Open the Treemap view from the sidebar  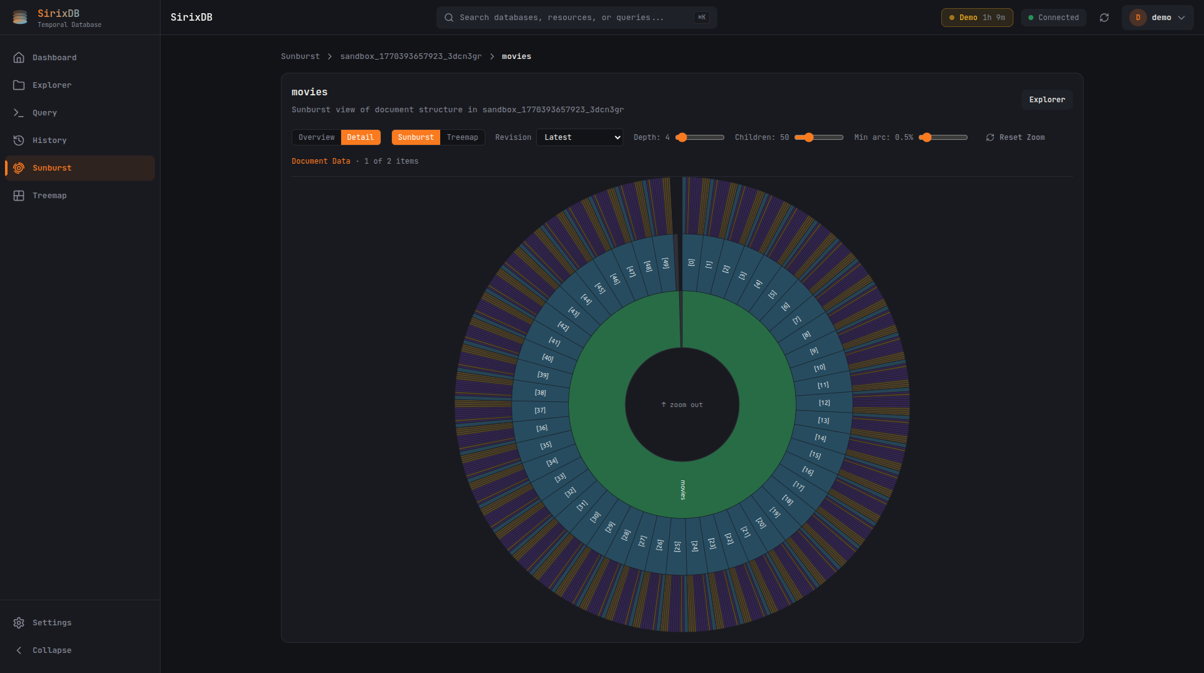pos(49,195)
